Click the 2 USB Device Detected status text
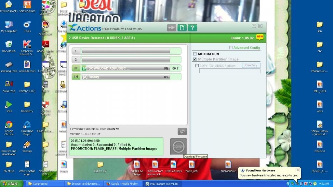 click(x=102, y=38)
